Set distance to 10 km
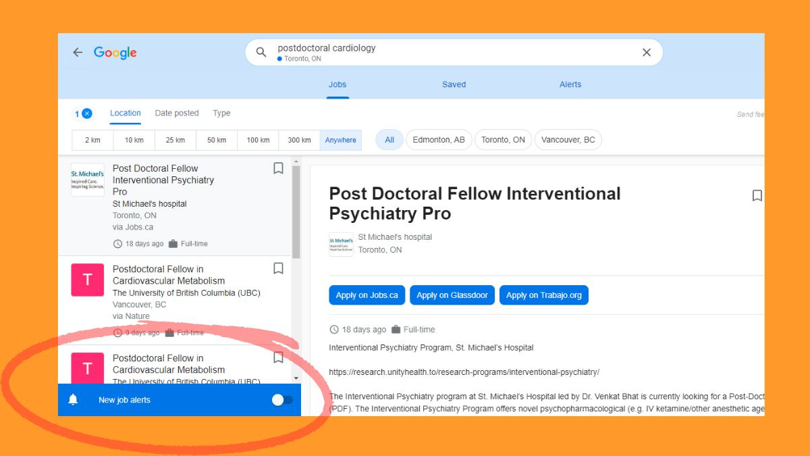The width and height of the screenshot is (810, 456). click(134, 140)
